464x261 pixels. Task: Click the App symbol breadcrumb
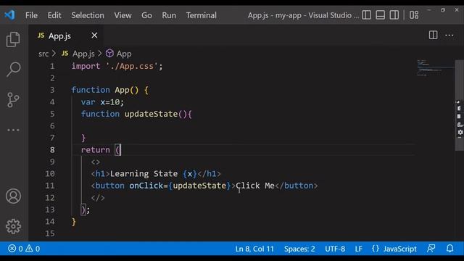[119, 54]
